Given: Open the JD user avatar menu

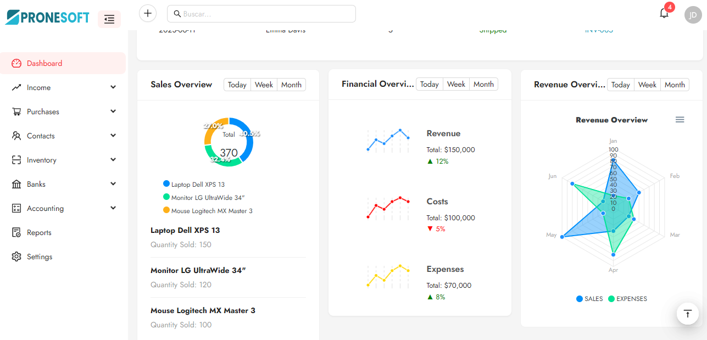Looking at the screenshot, I should point(693,15).
